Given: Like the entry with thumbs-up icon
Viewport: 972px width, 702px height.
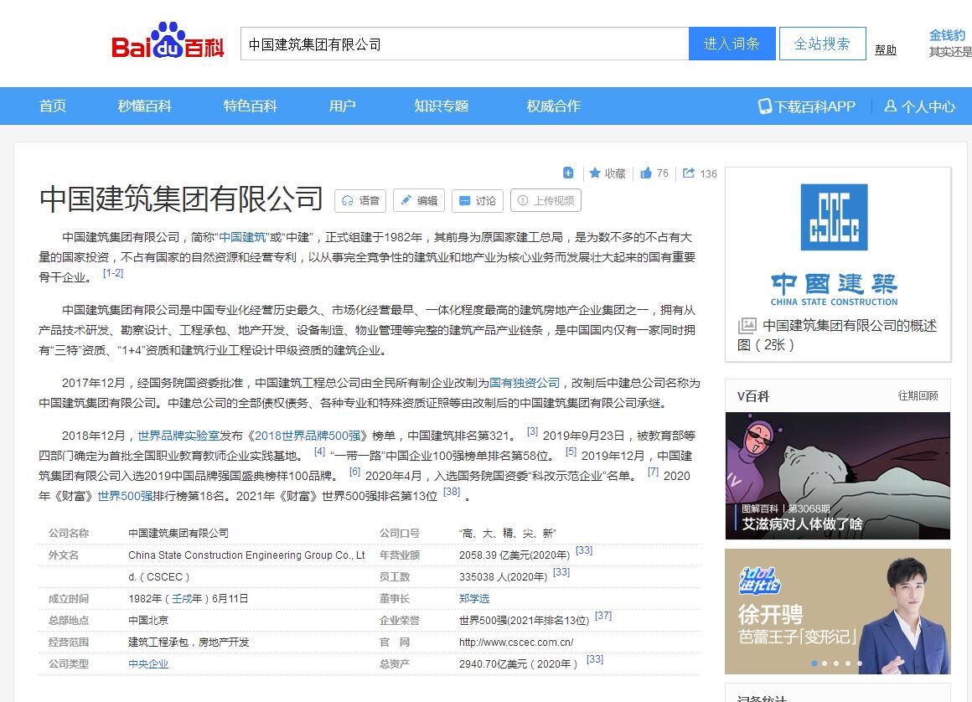Looking at the screenshot, I should pos(646,173).
